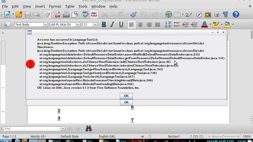This screenshot has height=142, width=253.
Task: Clone formatting paintbrush icon
Action: [134, 15]
